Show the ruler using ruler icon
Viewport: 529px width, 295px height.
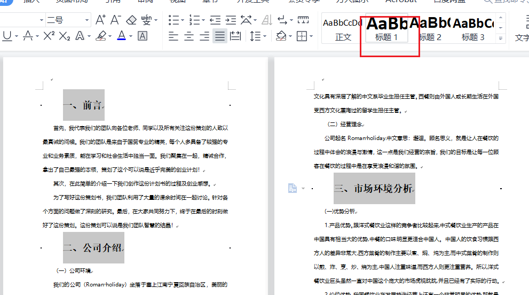coord(303,20)
